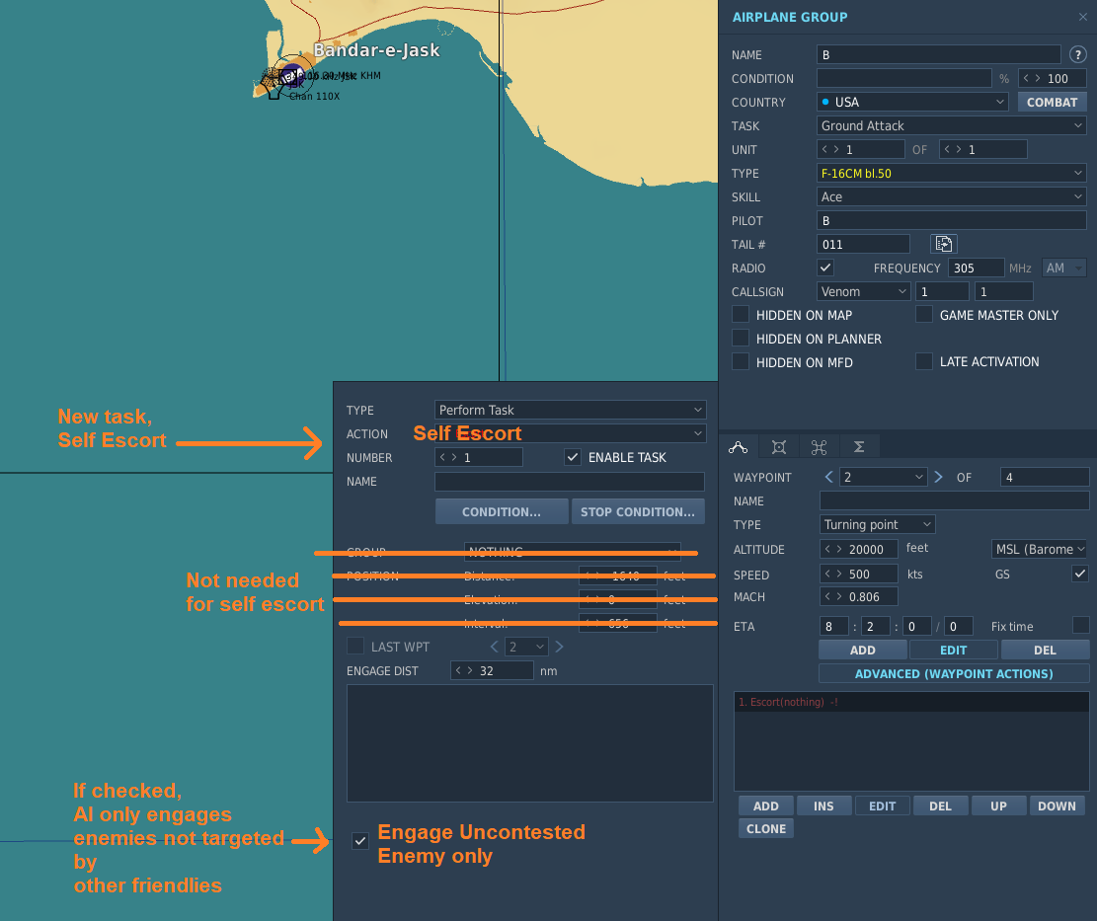
Task: Open the payload tab icon
Action: coord(779,447)
